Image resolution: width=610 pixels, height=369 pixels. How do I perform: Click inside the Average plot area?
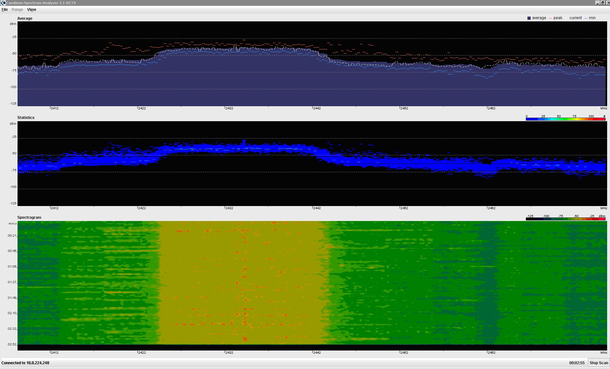(312, 64)
